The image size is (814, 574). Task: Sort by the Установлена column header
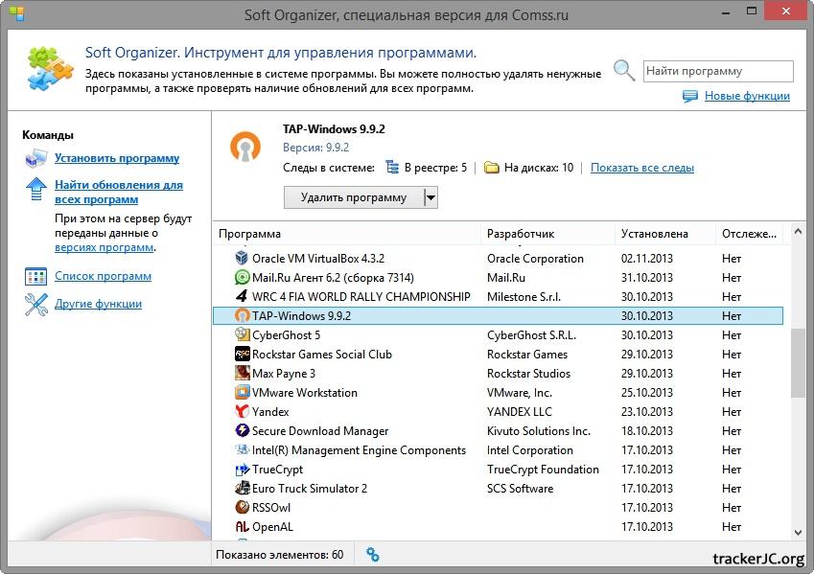tap(665, 234)
